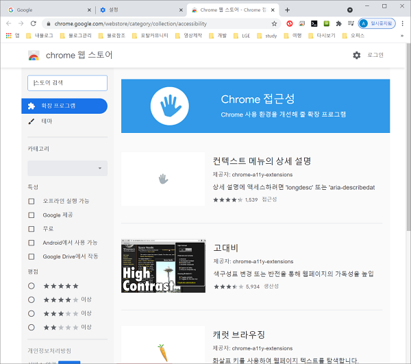Select two stars 이상 radio button

[x=32, y=327]
